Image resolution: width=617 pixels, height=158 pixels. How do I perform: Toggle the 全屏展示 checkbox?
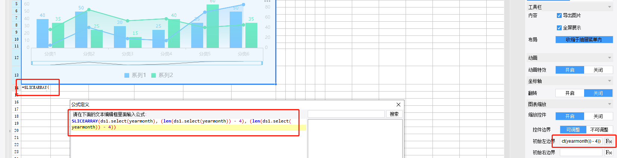click(x=559, y=28)
